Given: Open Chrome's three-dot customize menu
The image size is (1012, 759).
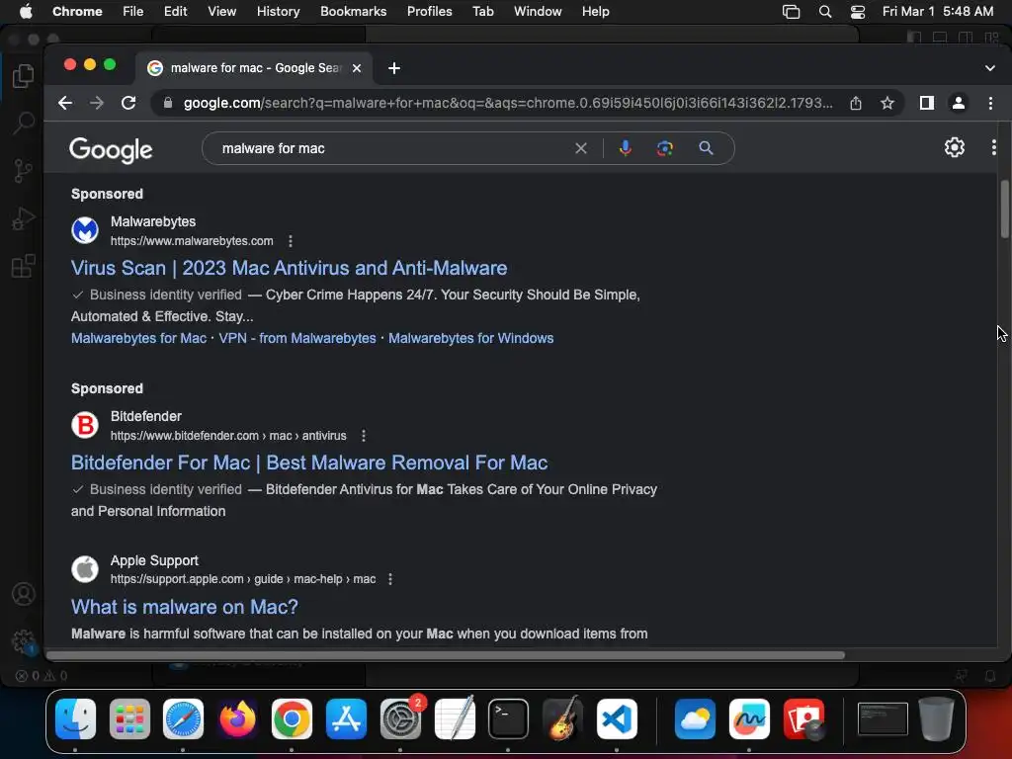Looking at the screenshot, I should 990,103.
